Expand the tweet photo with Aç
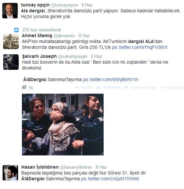The width and height of the screenshot is (184, 189). point(31,87)
